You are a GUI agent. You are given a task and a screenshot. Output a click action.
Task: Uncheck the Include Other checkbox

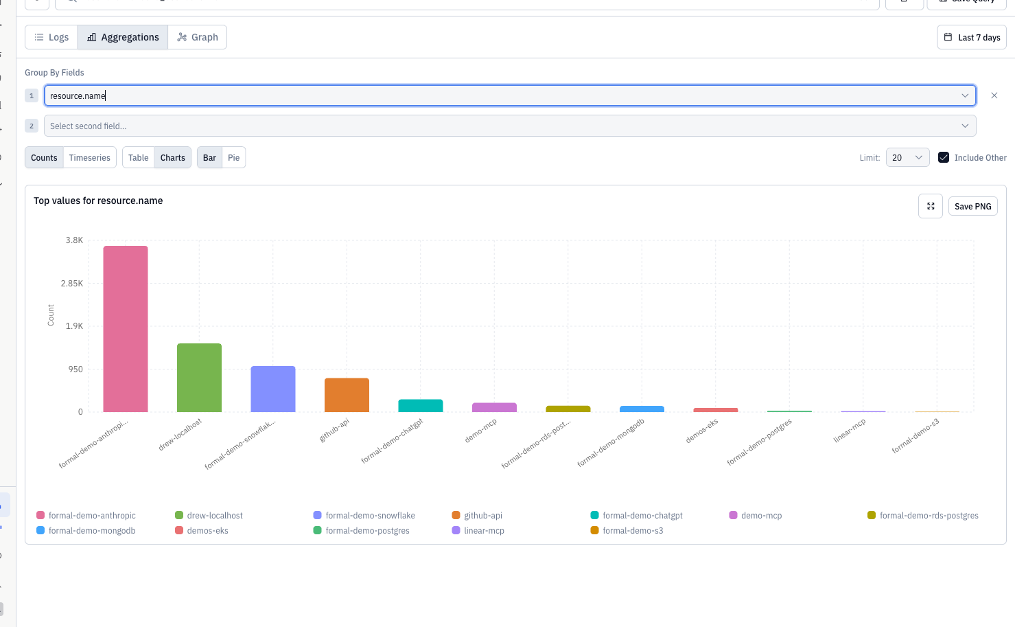[x=944, y=157]
